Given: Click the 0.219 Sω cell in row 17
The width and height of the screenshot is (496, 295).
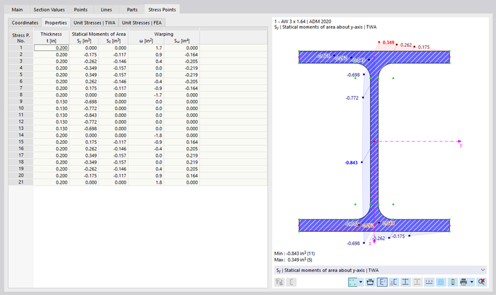Looking at the screenshot, I should click(181, 156).
